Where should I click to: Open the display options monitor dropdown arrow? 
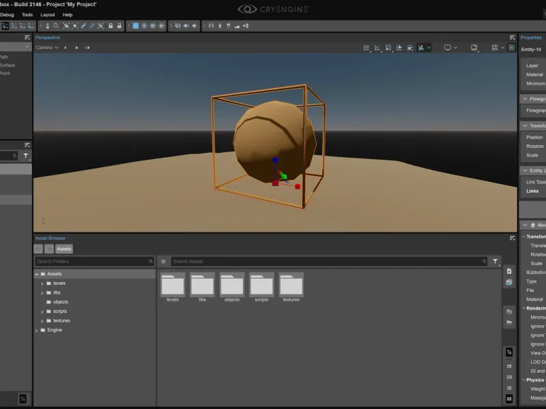pos(455,48)
